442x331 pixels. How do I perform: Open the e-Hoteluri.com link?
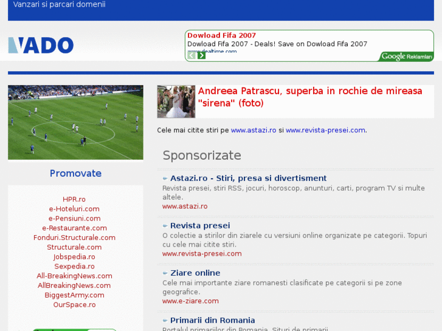(74, 209)
